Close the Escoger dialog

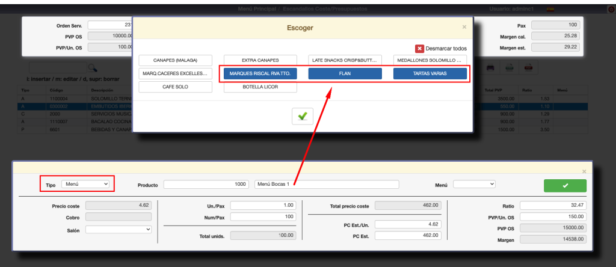pos(464,27)
